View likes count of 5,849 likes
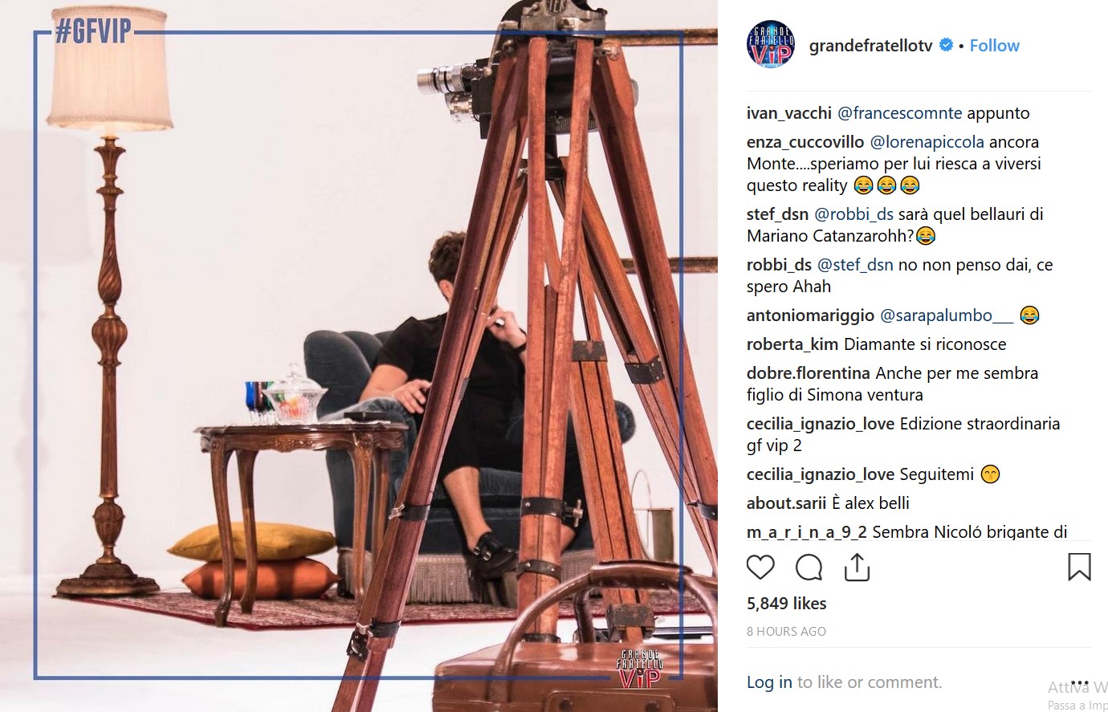 point(787,604)
